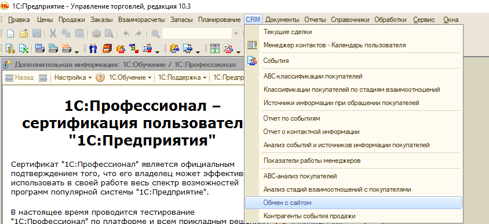
Task: Click the print preview icon
Action: click(109, 33)
